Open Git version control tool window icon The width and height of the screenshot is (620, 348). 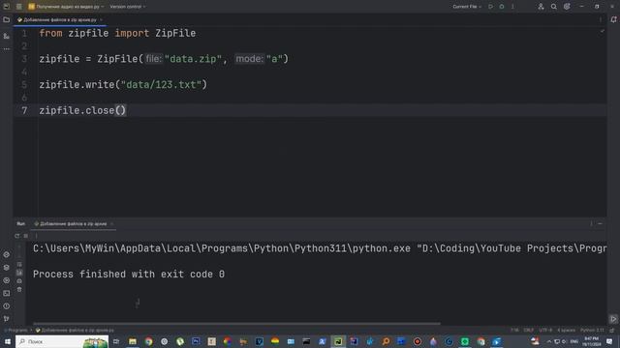click(7, 318)
